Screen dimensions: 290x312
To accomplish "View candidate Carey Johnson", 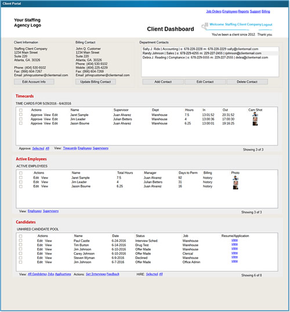I will click(x=48, y=253).
